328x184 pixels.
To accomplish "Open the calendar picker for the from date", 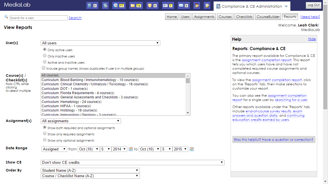I will (131, 149).
